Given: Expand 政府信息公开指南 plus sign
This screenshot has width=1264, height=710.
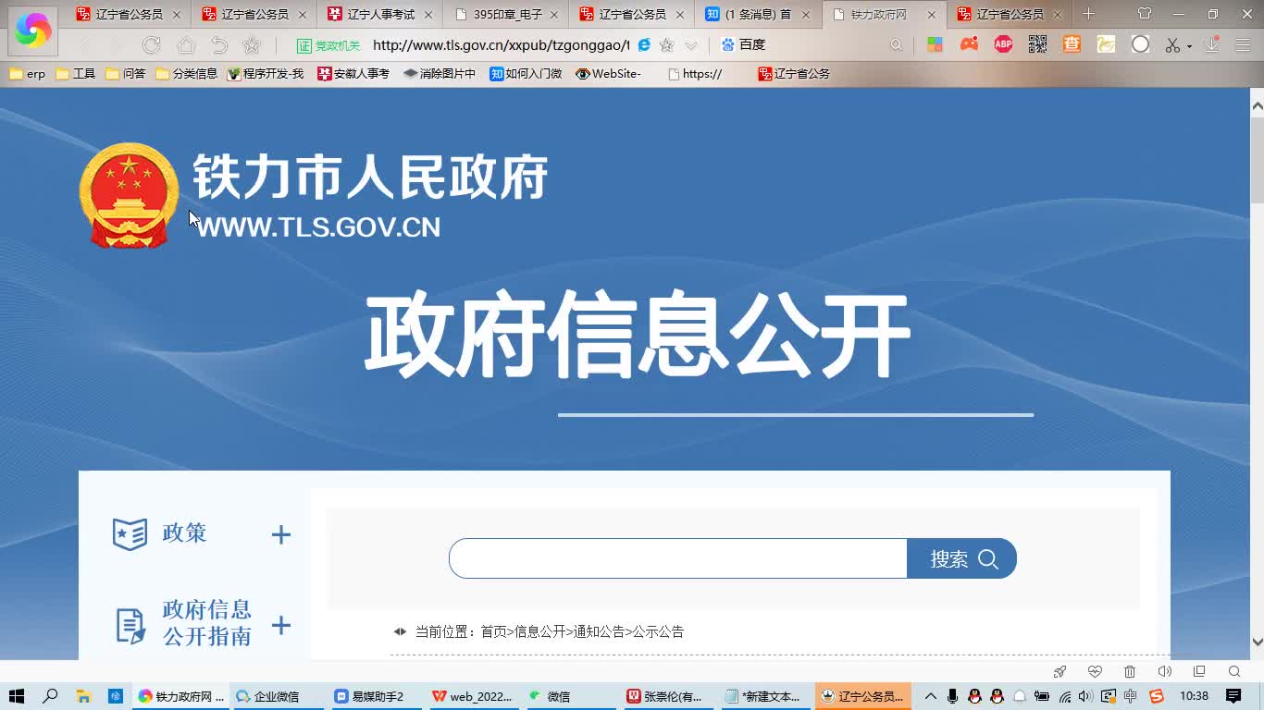Looking at the screenshot, I should [x=281, y=626].
